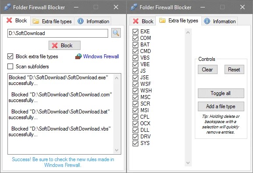Click app icon in left window title bar

click(7, 7)
